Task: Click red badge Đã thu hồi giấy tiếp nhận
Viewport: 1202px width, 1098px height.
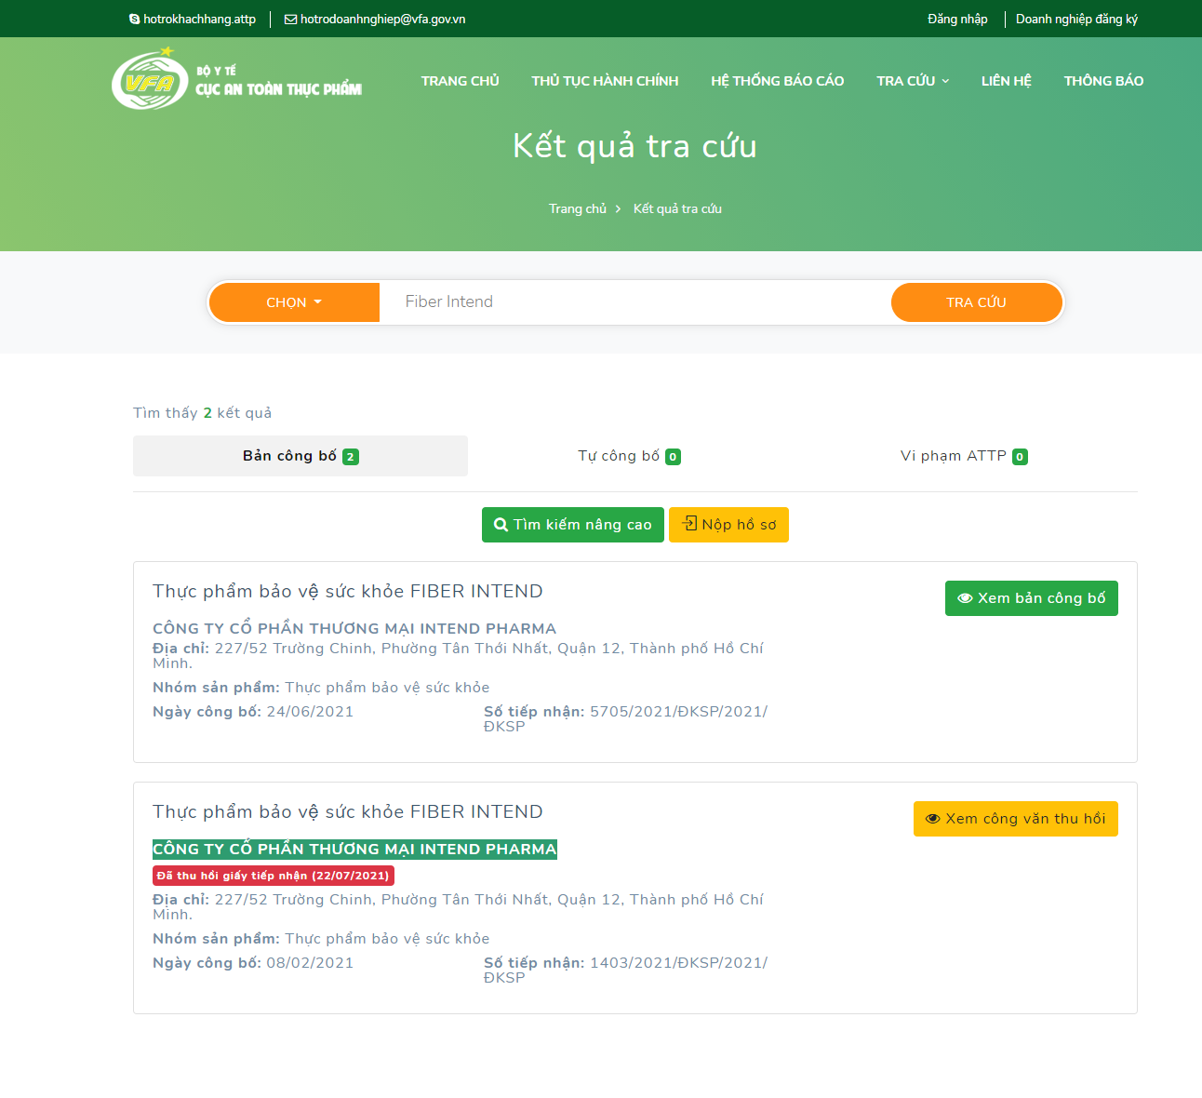Action: [274, 876]
